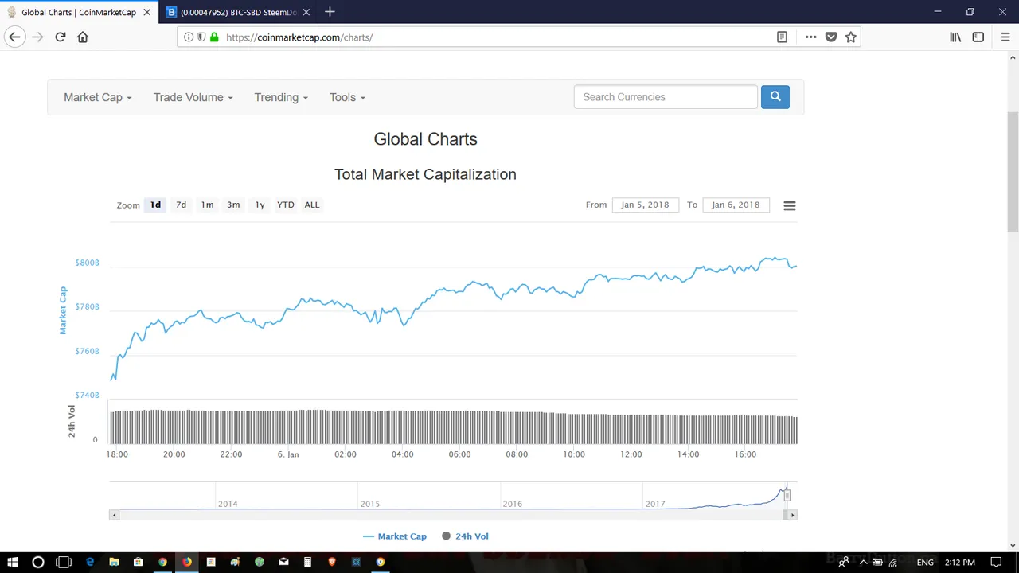Select the 1m zoom range

pyautogui.click(x=207, y=205)
